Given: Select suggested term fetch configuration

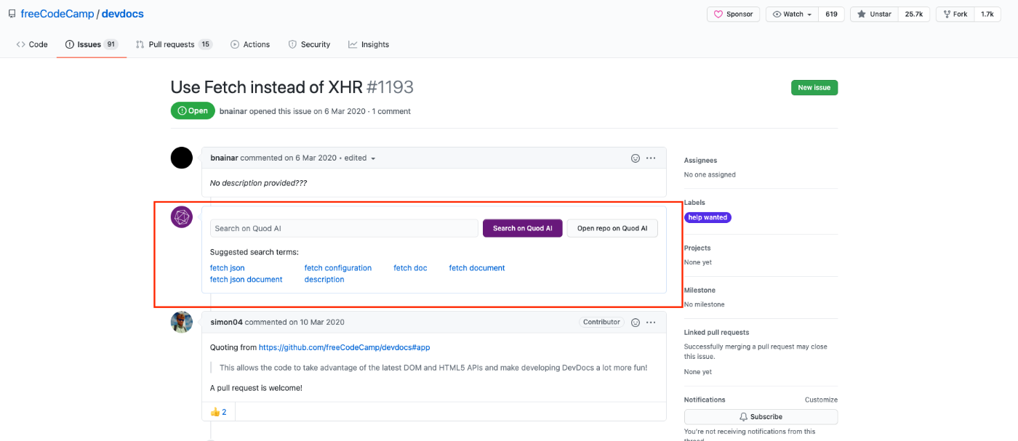Looking at the screenshot, I should click(x=338, y=268).
